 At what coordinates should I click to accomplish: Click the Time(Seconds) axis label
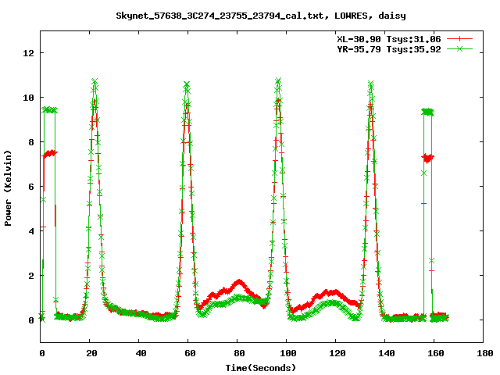click(x=261, y=368)
